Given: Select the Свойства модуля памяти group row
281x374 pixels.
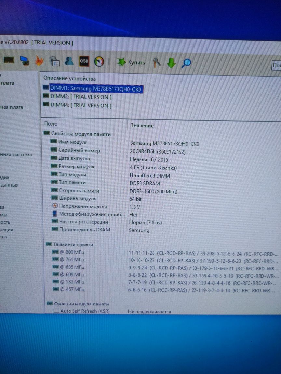Looking at the screenshot, I should tap(77, 134).
